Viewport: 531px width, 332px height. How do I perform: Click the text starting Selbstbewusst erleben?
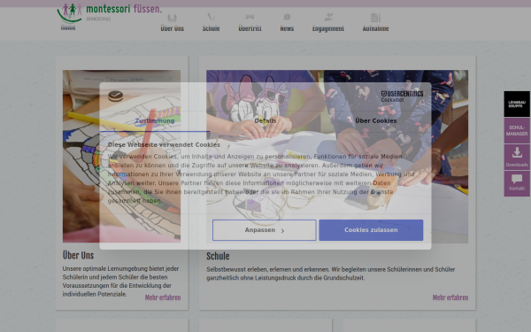click(330, 274)
